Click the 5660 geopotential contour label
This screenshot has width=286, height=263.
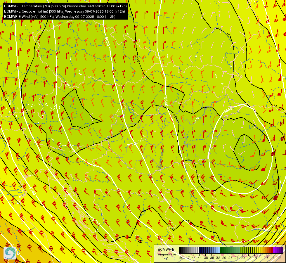pos(166,102)
